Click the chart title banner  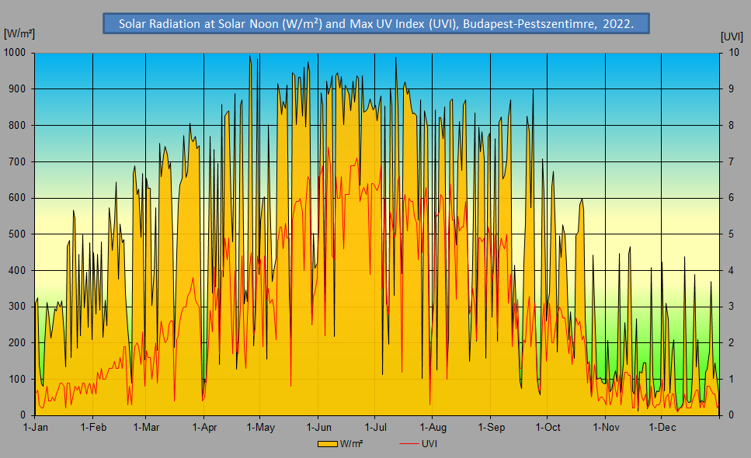[376, 23]
